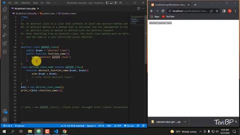The height and width of the screenshot is (135, 240).
Task: Close the 06.abstract-class.php editor tab
Action: pyautogui.click(x=38, y=9)
